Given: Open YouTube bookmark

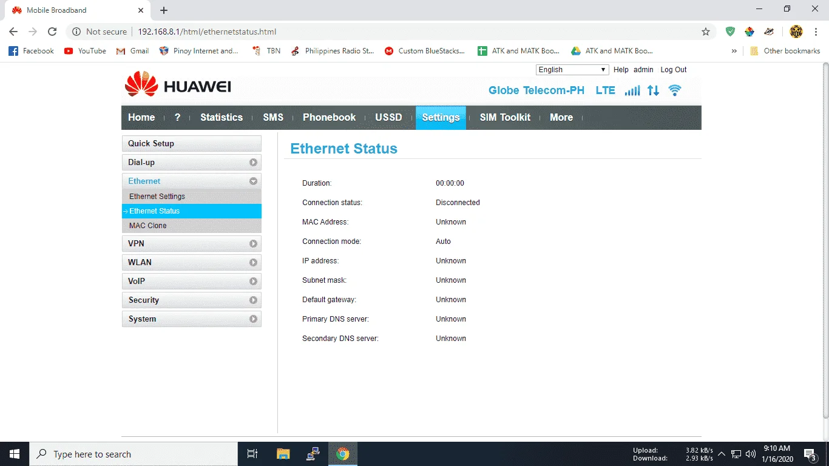Looking at the screenshot, I should pyautogui.click(x=85, y=51).
